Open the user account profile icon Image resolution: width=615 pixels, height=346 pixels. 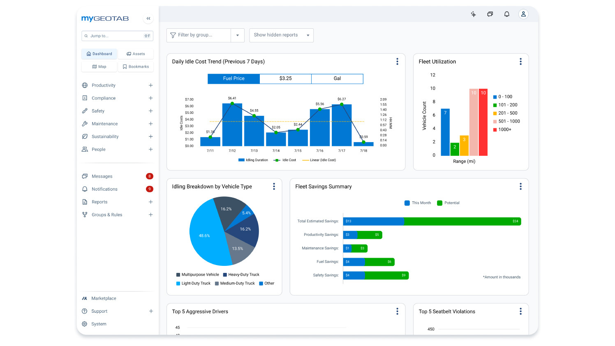tap(523, 14)
